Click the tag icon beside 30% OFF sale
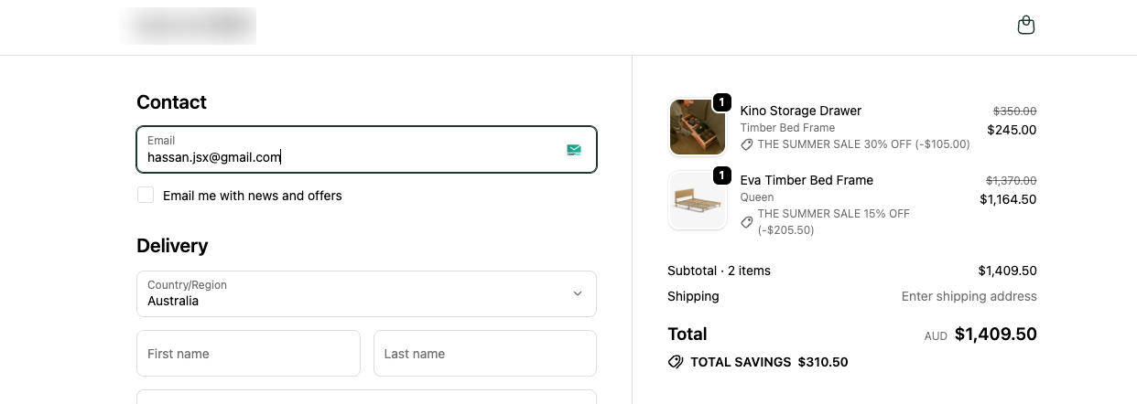1137x404 pixels. (747, 144)
